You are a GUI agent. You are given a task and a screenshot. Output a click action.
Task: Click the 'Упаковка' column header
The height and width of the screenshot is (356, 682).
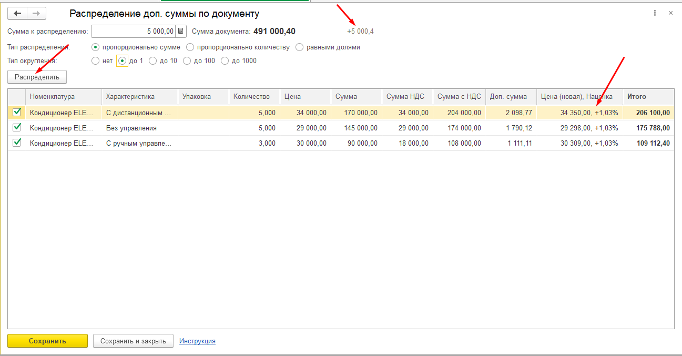pos(203,97)
